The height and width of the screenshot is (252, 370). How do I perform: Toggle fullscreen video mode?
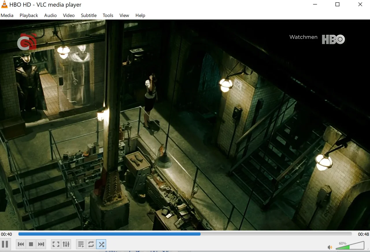click(x=56, y=244)
